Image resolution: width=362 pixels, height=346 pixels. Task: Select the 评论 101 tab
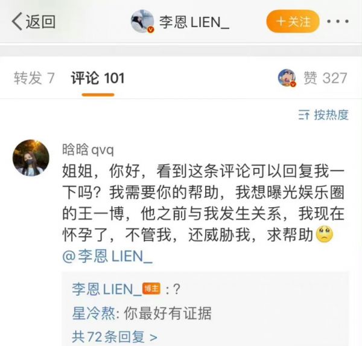98,78
